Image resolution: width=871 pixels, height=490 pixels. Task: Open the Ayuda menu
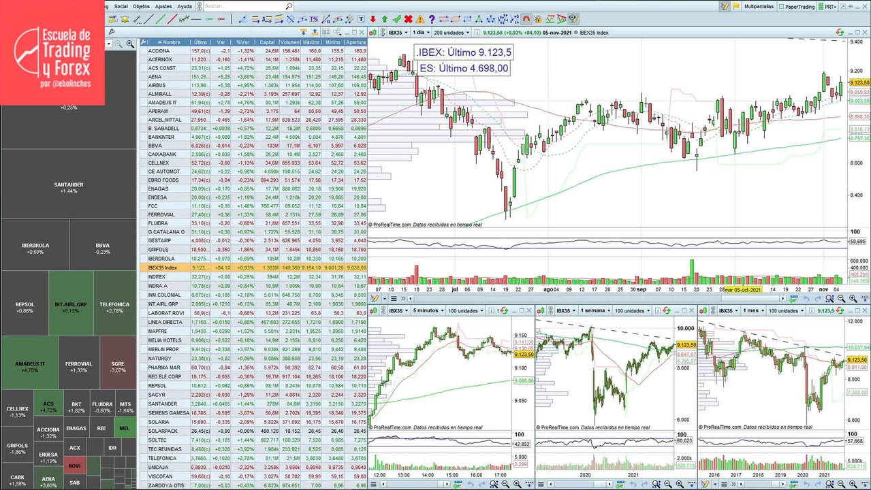click(x=185, y=6)
